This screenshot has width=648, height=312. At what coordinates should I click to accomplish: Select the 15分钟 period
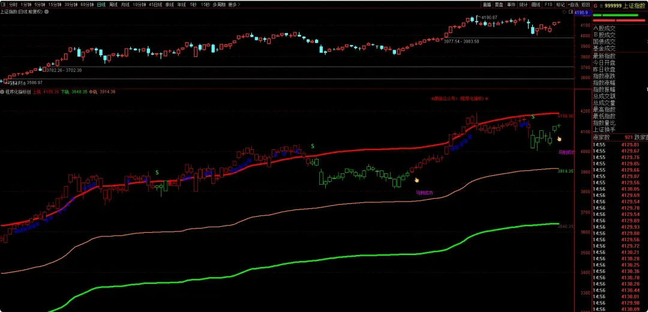[x=55, y=5]
